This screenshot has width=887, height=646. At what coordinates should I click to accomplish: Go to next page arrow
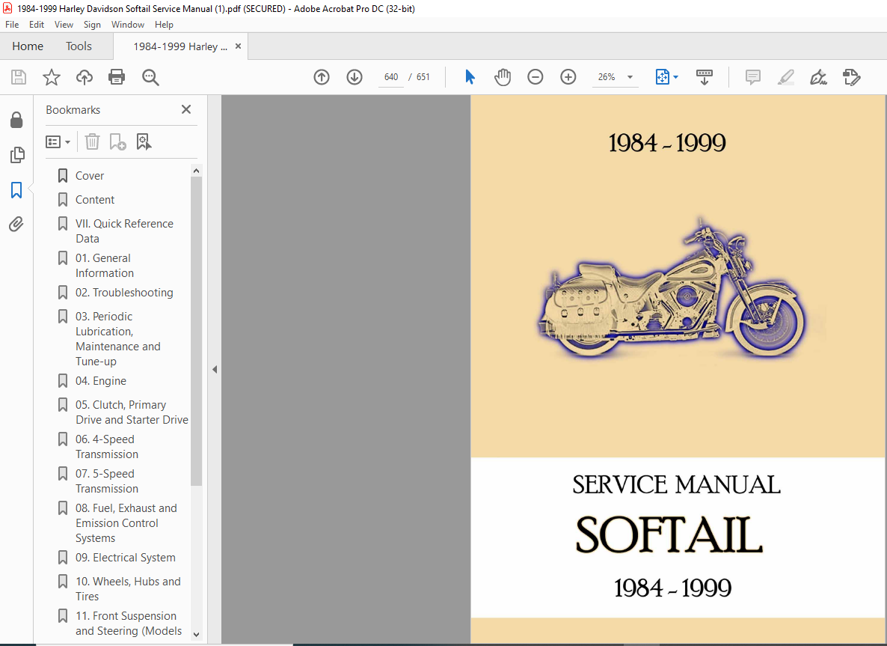[x=354, y=77]
